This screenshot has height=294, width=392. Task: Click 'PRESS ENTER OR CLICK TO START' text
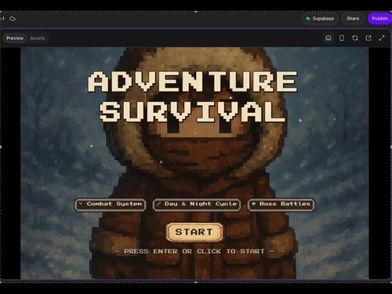pyautogui.click(x=194, y=252)
